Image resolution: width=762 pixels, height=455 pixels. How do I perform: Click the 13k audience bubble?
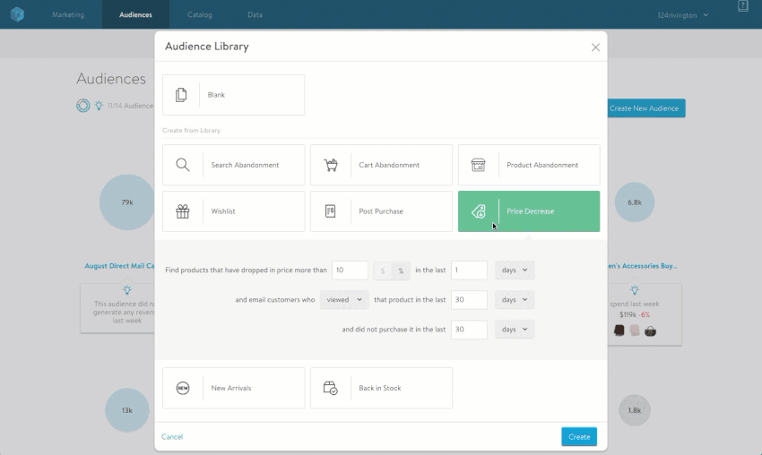click(126, 410)
